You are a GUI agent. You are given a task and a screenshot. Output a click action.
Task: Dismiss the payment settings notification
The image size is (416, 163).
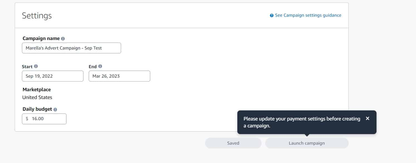coord(368,118)
